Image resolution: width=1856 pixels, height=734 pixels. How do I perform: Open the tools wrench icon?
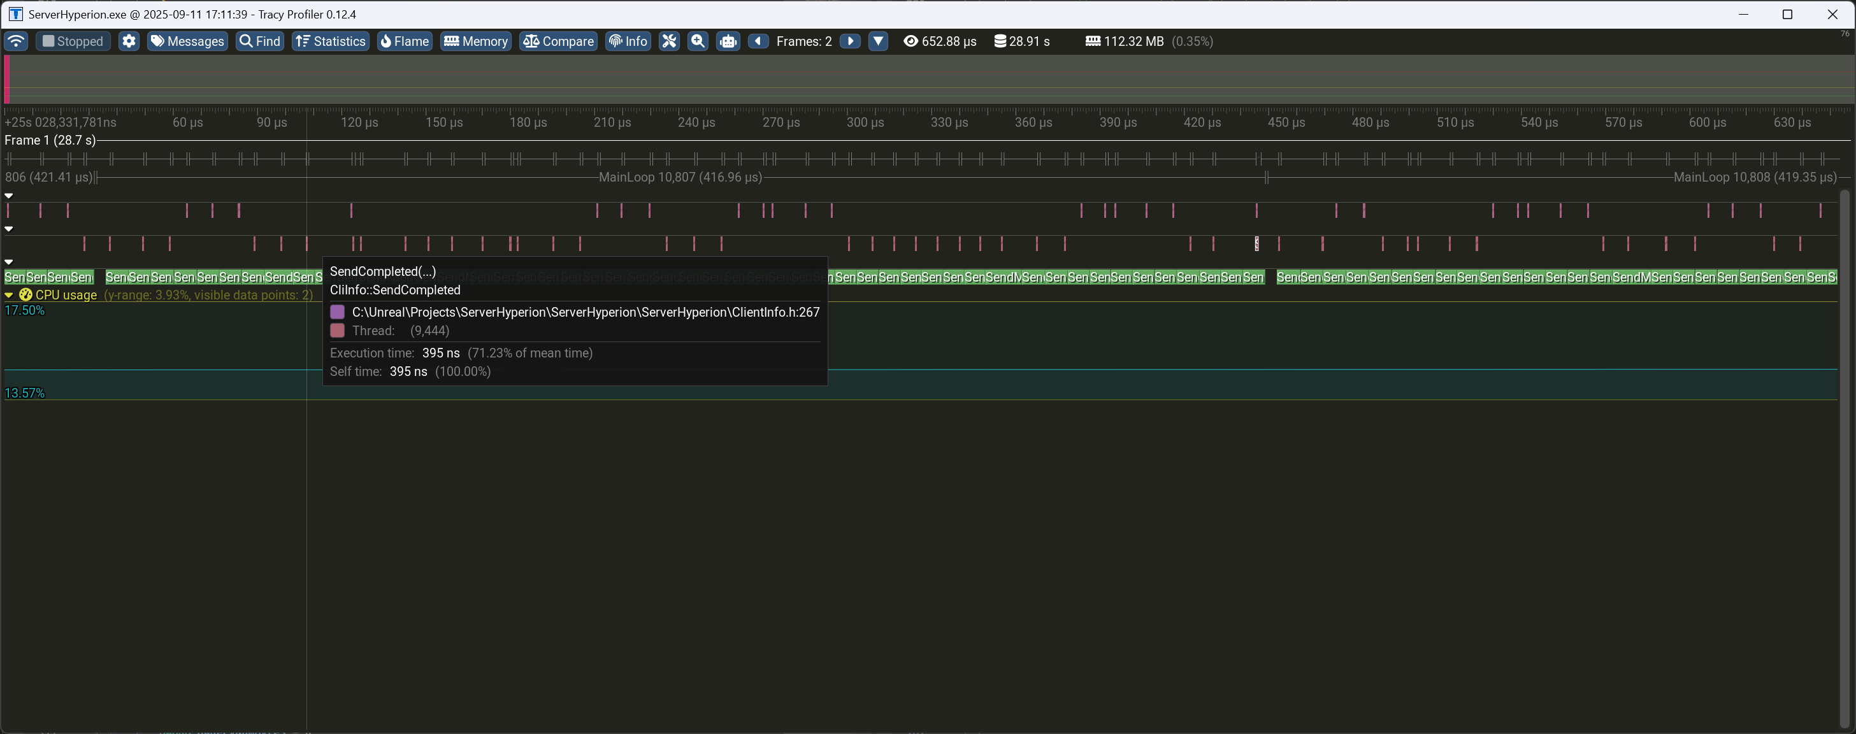(x=670, y=41)
